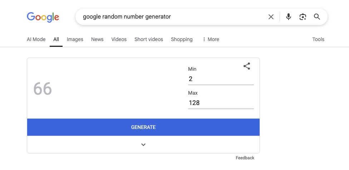
Task: Open the More search filters menu
Action: tap(211, 39)
